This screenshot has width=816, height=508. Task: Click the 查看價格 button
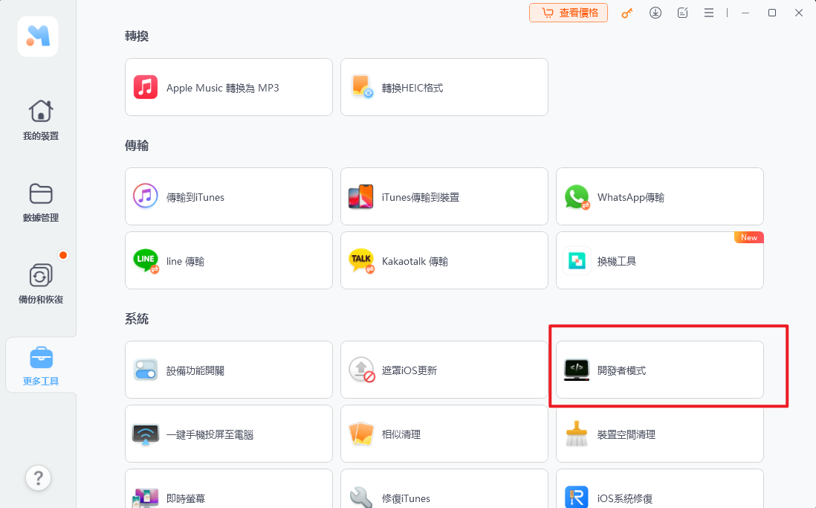[x=569, y=13]
